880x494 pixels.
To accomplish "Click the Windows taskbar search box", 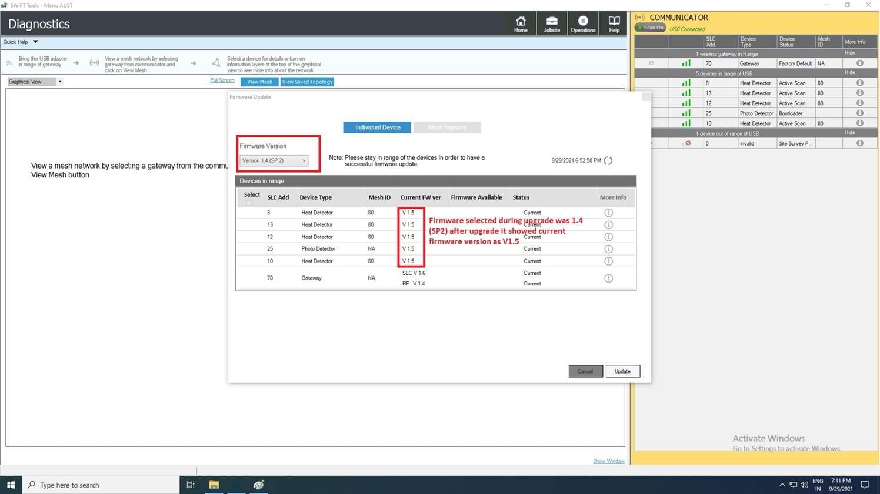I will (100, 485).
